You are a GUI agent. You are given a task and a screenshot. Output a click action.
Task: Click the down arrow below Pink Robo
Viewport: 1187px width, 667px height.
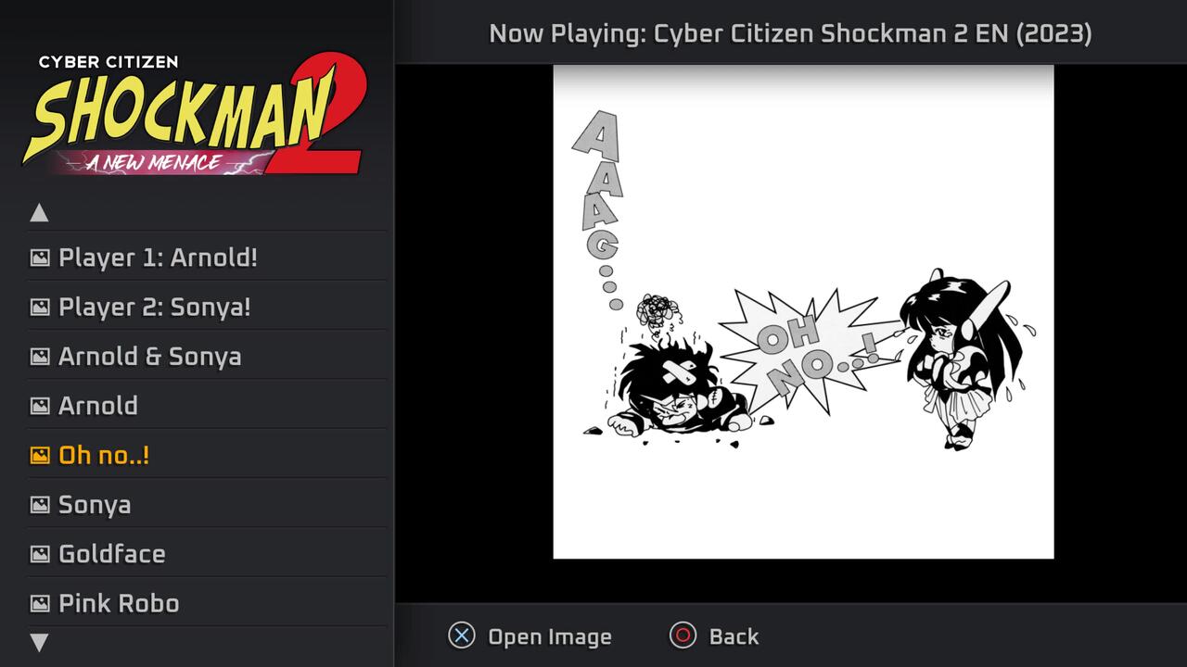pyautogui.click(x=39, y=642)
